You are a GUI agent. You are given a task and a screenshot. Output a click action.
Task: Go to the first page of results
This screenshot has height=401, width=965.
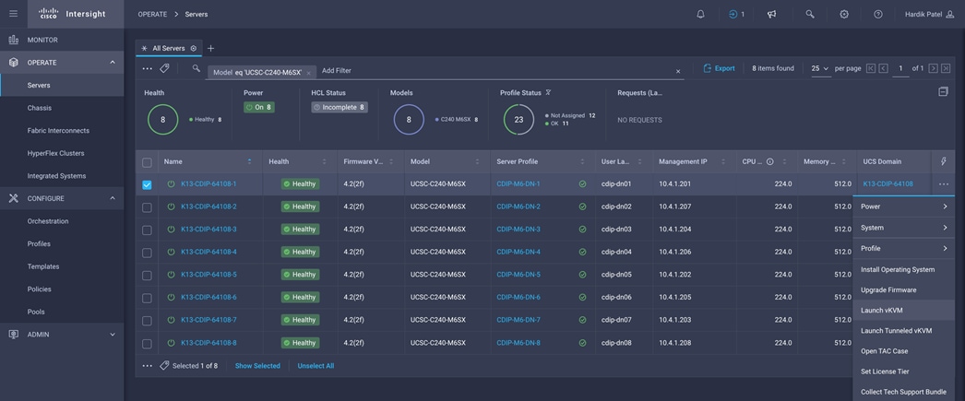(x=871, y=68)
